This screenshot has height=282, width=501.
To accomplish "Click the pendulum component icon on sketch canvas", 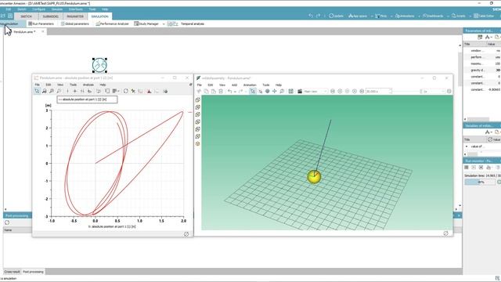I will click(x=99, y=65).
